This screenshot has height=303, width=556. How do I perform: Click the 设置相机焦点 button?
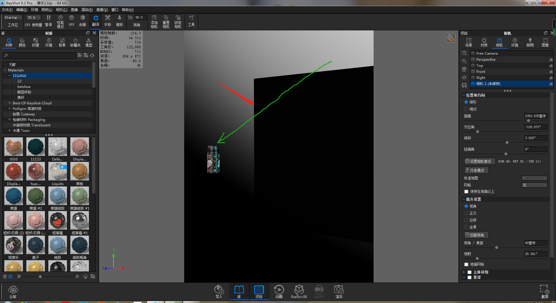(479, 161)
